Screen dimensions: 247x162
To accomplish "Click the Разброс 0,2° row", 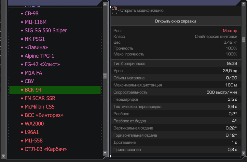I will (175, 114).
